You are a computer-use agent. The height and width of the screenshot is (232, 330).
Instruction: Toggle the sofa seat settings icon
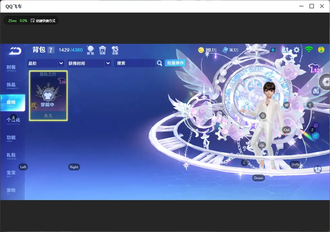[x=316, y=91]
